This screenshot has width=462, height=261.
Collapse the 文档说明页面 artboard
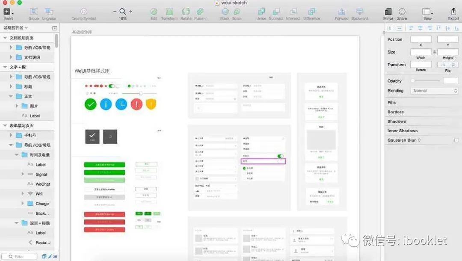click(5, 38)
